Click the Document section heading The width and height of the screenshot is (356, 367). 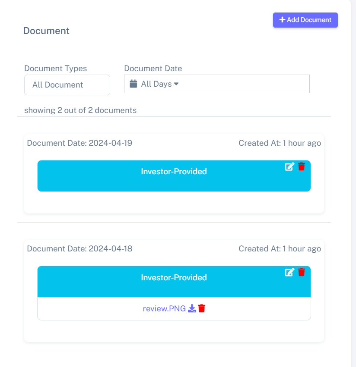(46, 31)
